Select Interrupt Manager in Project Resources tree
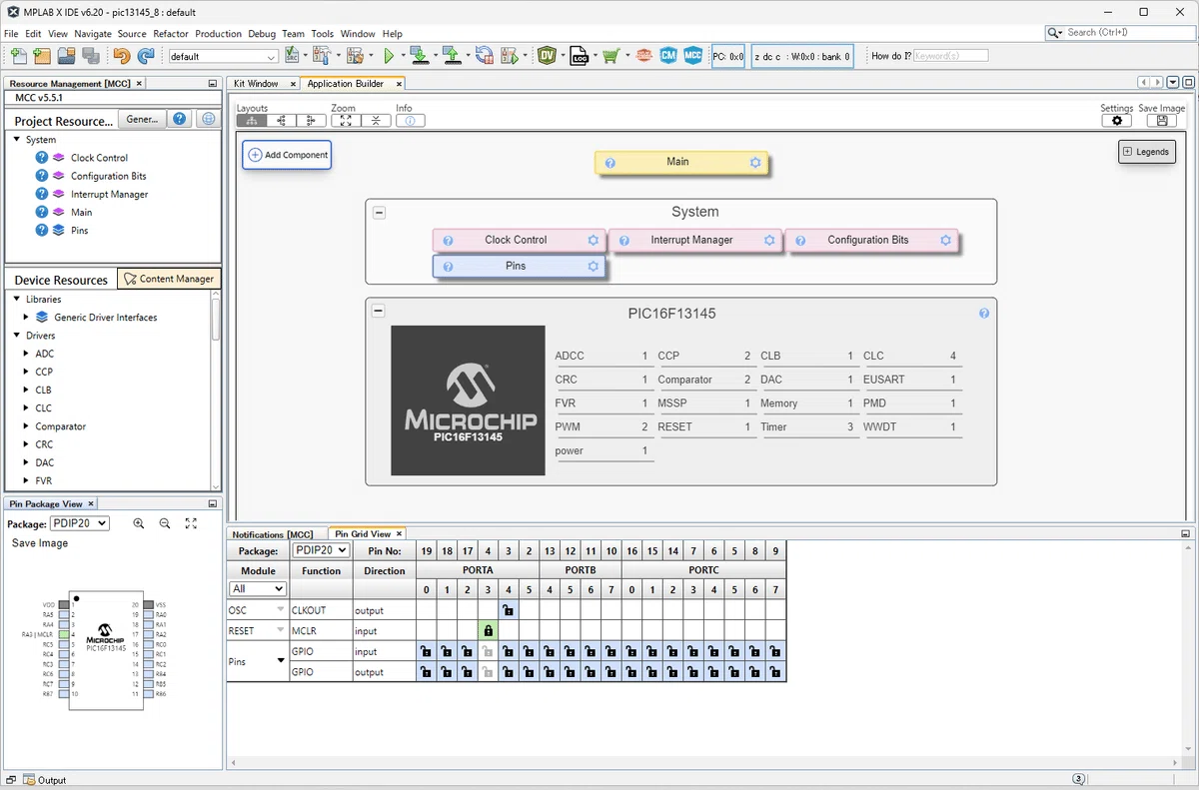Viewport: 1199px width, 790px height. click(109, 194)
